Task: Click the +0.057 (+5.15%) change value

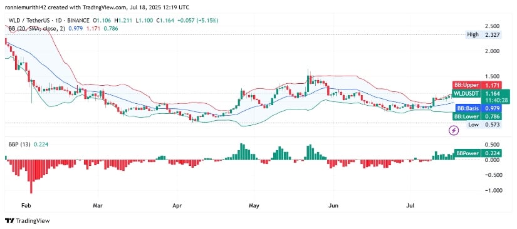Action: [x=198, y=21]
